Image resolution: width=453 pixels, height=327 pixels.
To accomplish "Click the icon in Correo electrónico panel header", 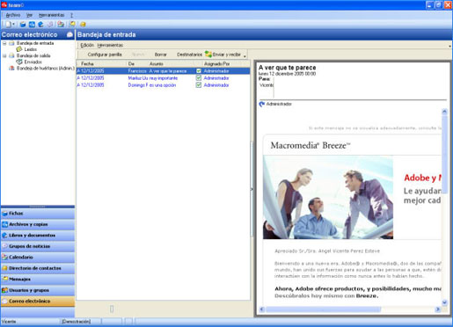I will [69, 34].
